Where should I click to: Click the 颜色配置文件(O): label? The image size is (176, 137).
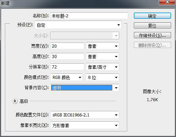[32, 115]
